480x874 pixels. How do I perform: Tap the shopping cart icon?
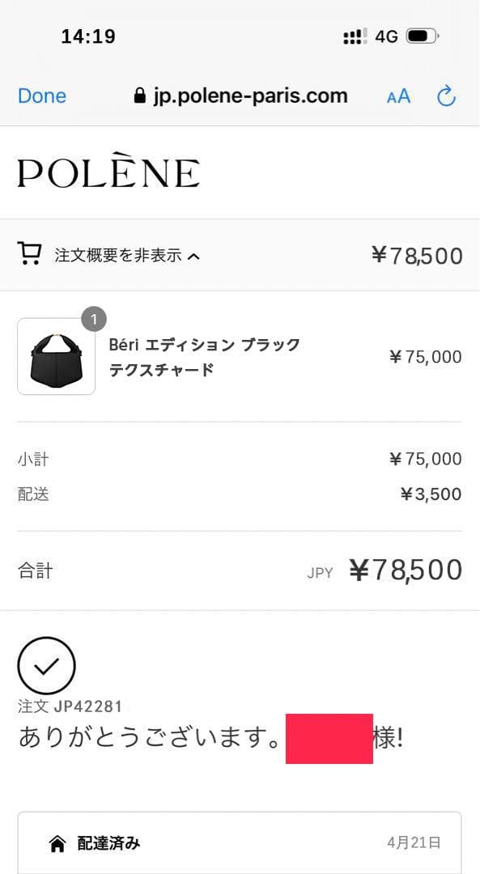click(x=29, y=253)
